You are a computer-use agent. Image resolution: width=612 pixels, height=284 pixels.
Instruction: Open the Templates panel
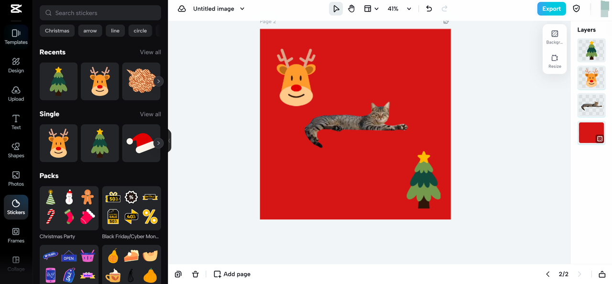click(x=16, y=37)
